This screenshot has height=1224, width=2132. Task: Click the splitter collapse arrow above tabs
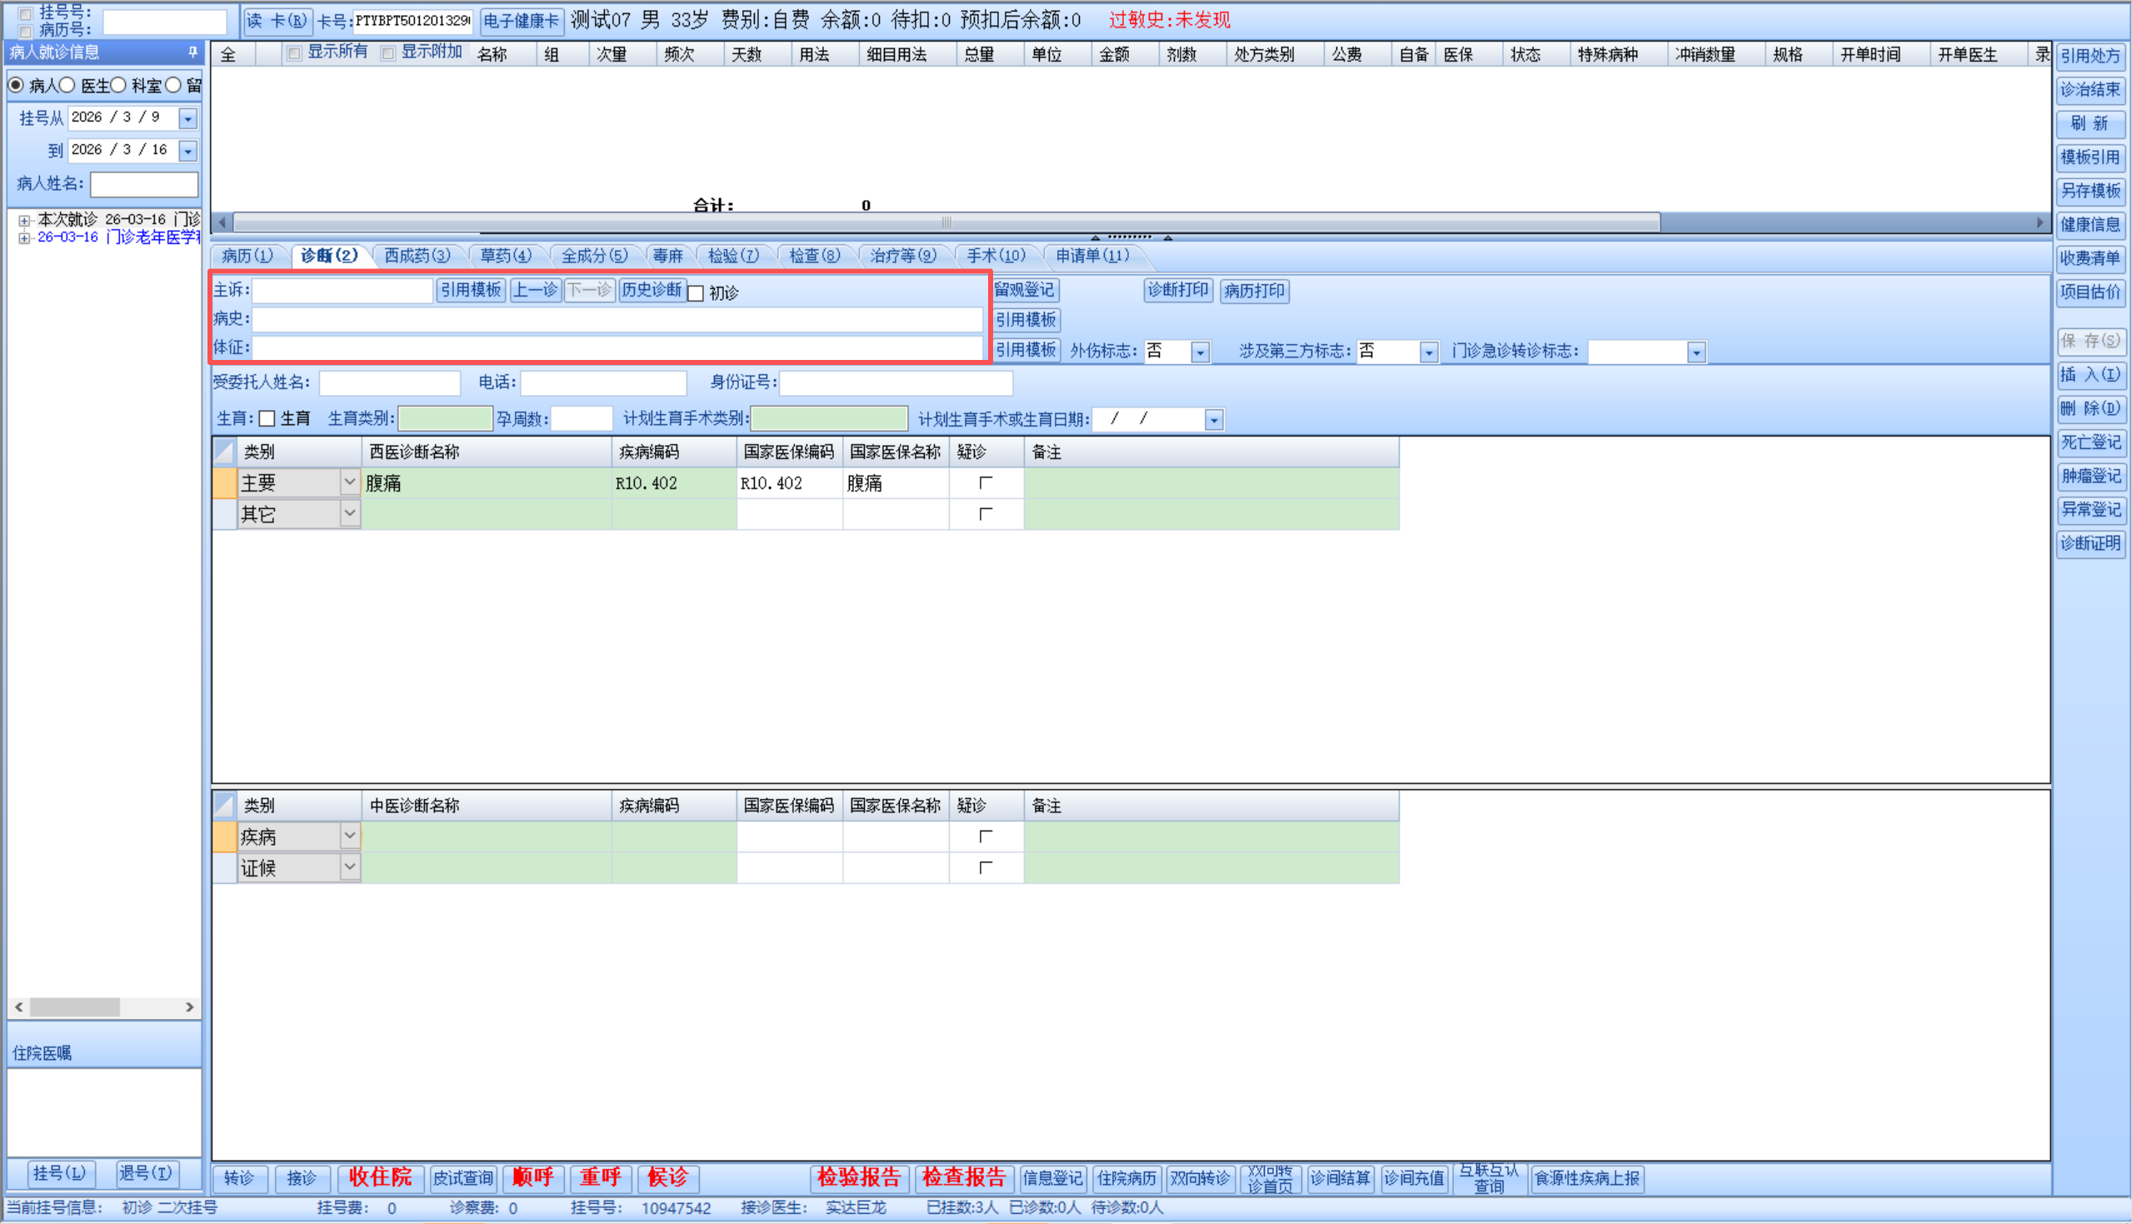[x=1095, y=238]
